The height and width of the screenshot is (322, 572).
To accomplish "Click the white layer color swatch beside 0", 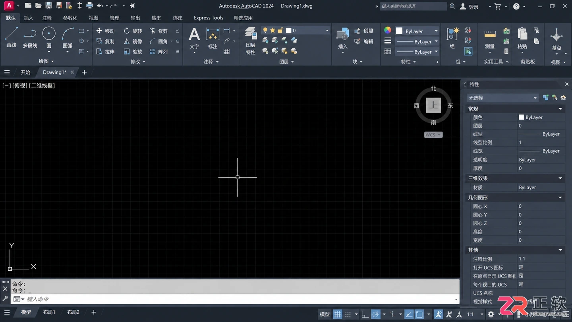I will point(289,31).
